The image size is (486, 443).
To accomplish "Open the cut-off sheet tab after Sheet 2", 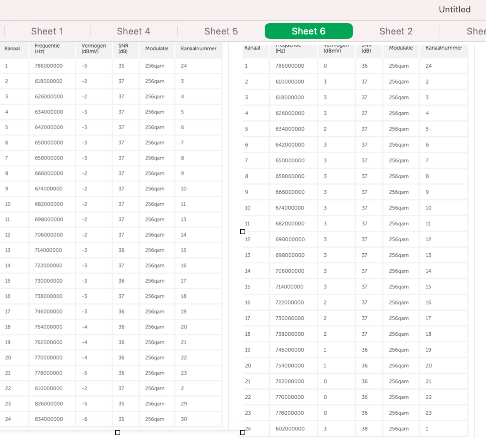I will tap(476, 31).
